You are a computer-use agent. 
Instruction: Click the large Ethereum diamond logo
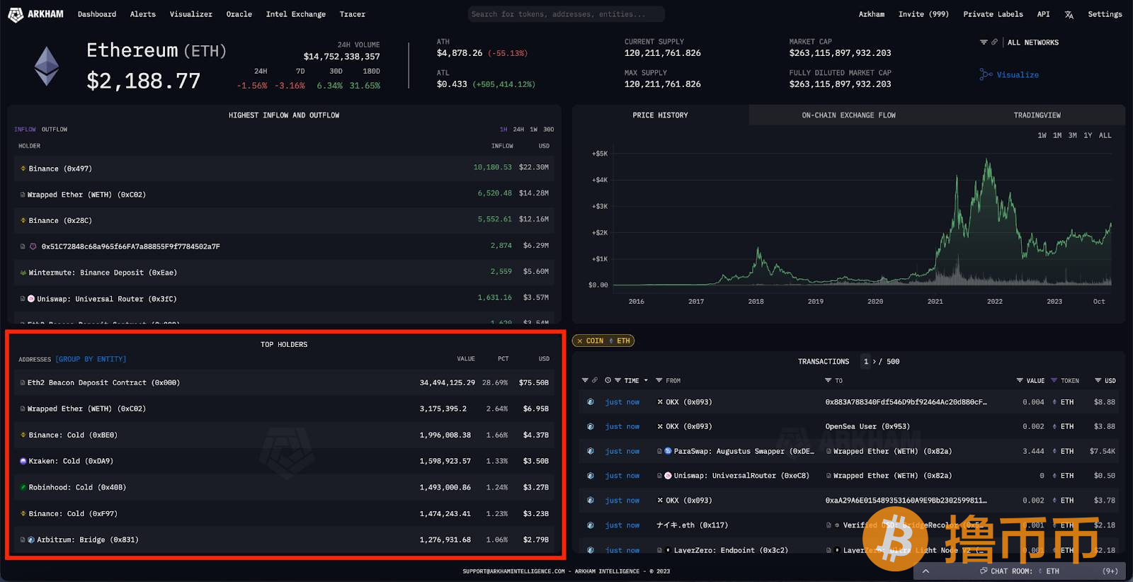pyautogui.click(x=47, y=67)
